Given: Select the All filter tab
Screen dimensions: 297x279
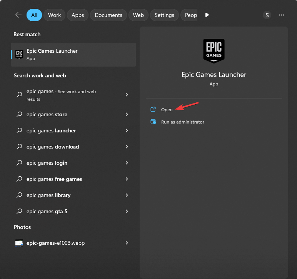Looking at the screenshot, I should click(x=34, y=15).
